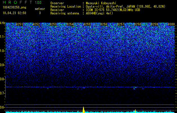Click the 0256 time marker

104,24
